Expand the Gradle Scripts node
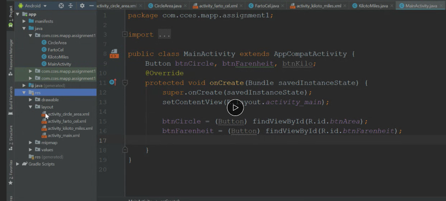Viewport: 446px width, 201px height. [x=17, y=164]
